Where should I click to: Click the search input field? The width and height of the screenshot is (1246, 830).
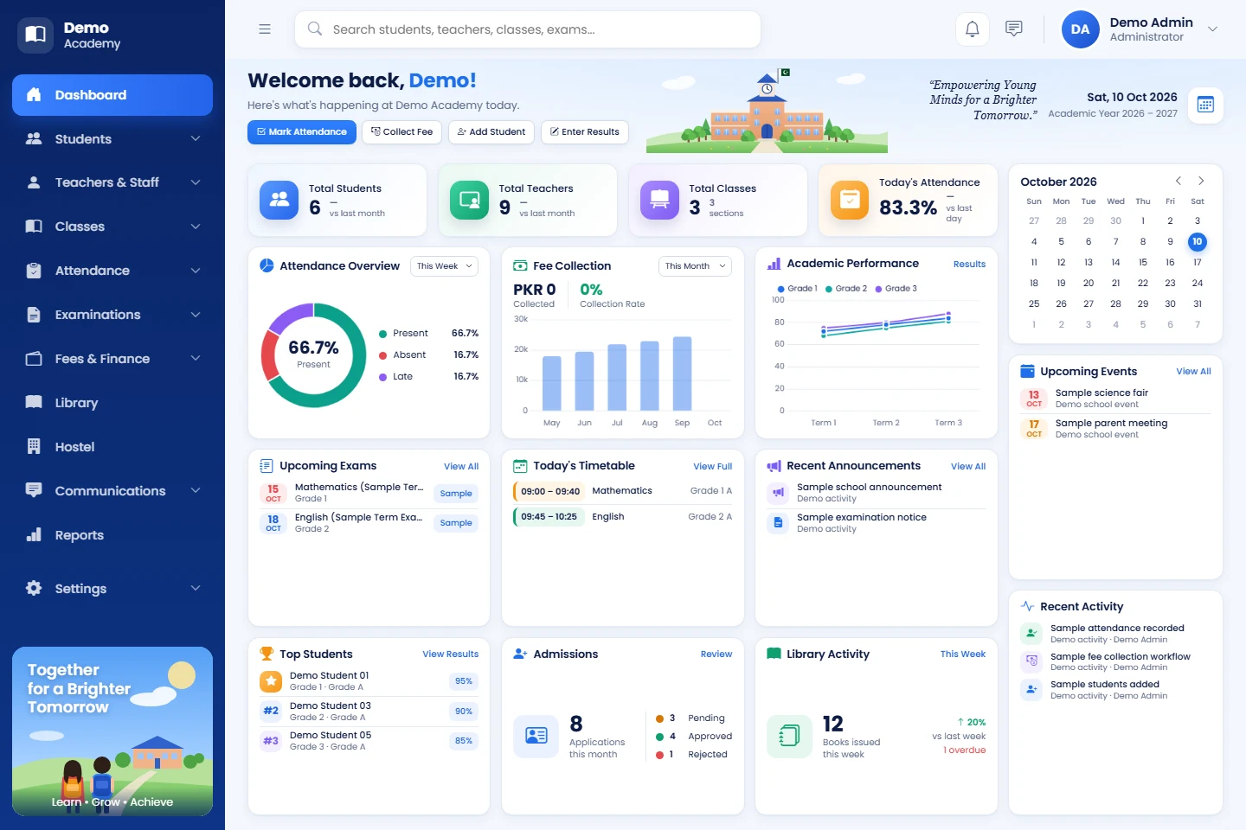point(528,29)
